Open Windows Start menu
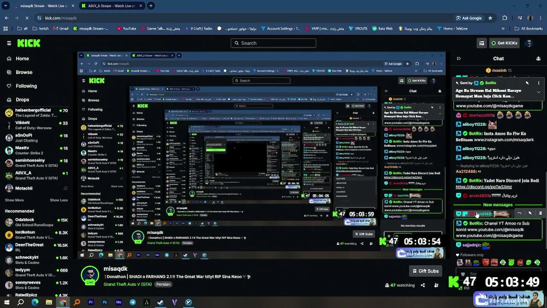Image resolution: width=547 pixels, height=308 pixels. tap(6, 302)
